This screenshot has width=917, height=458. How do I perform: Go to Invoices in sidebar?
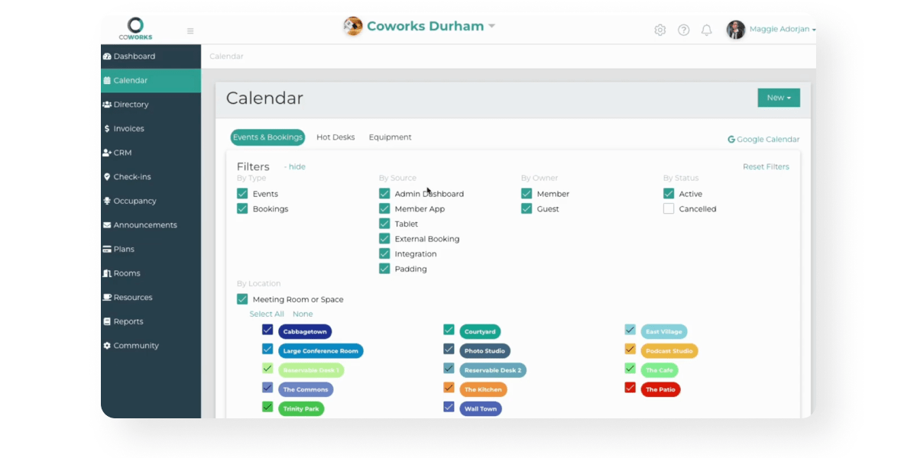(128, 129)
